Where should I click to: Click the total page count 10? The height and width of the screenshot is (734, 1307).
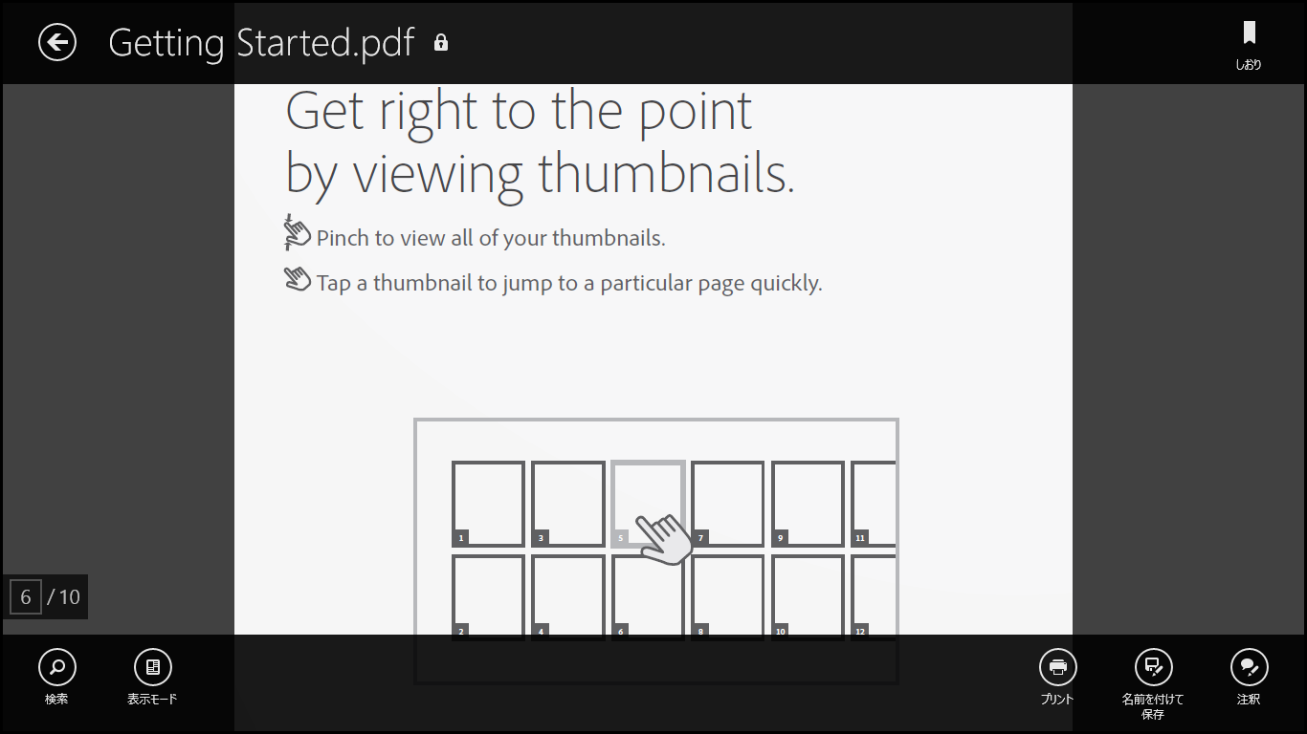click(x=68, y=597)
